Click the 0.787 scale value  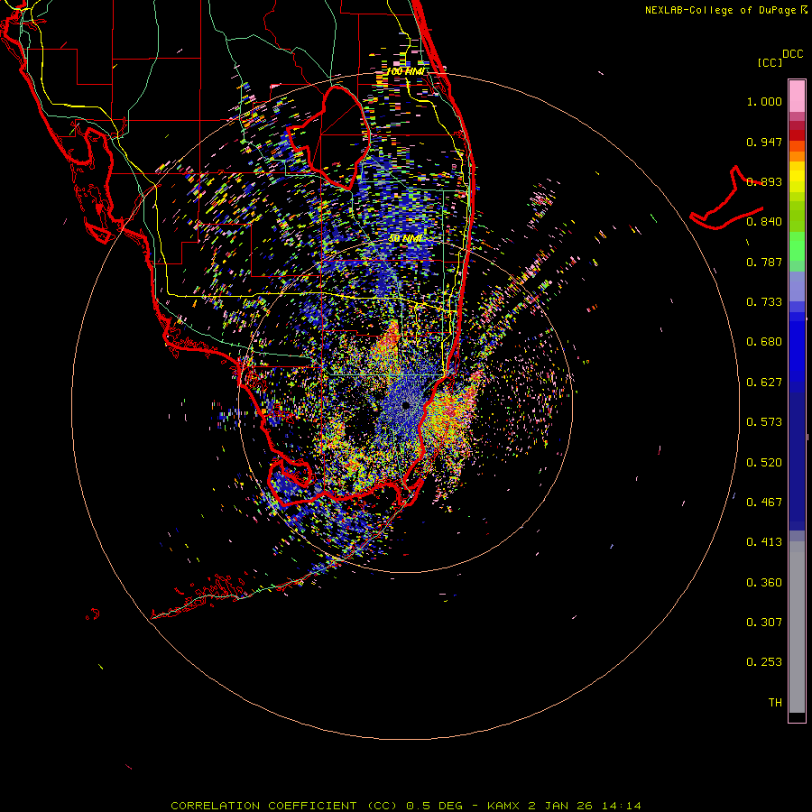pyautogui.click(x=764, y=262)
